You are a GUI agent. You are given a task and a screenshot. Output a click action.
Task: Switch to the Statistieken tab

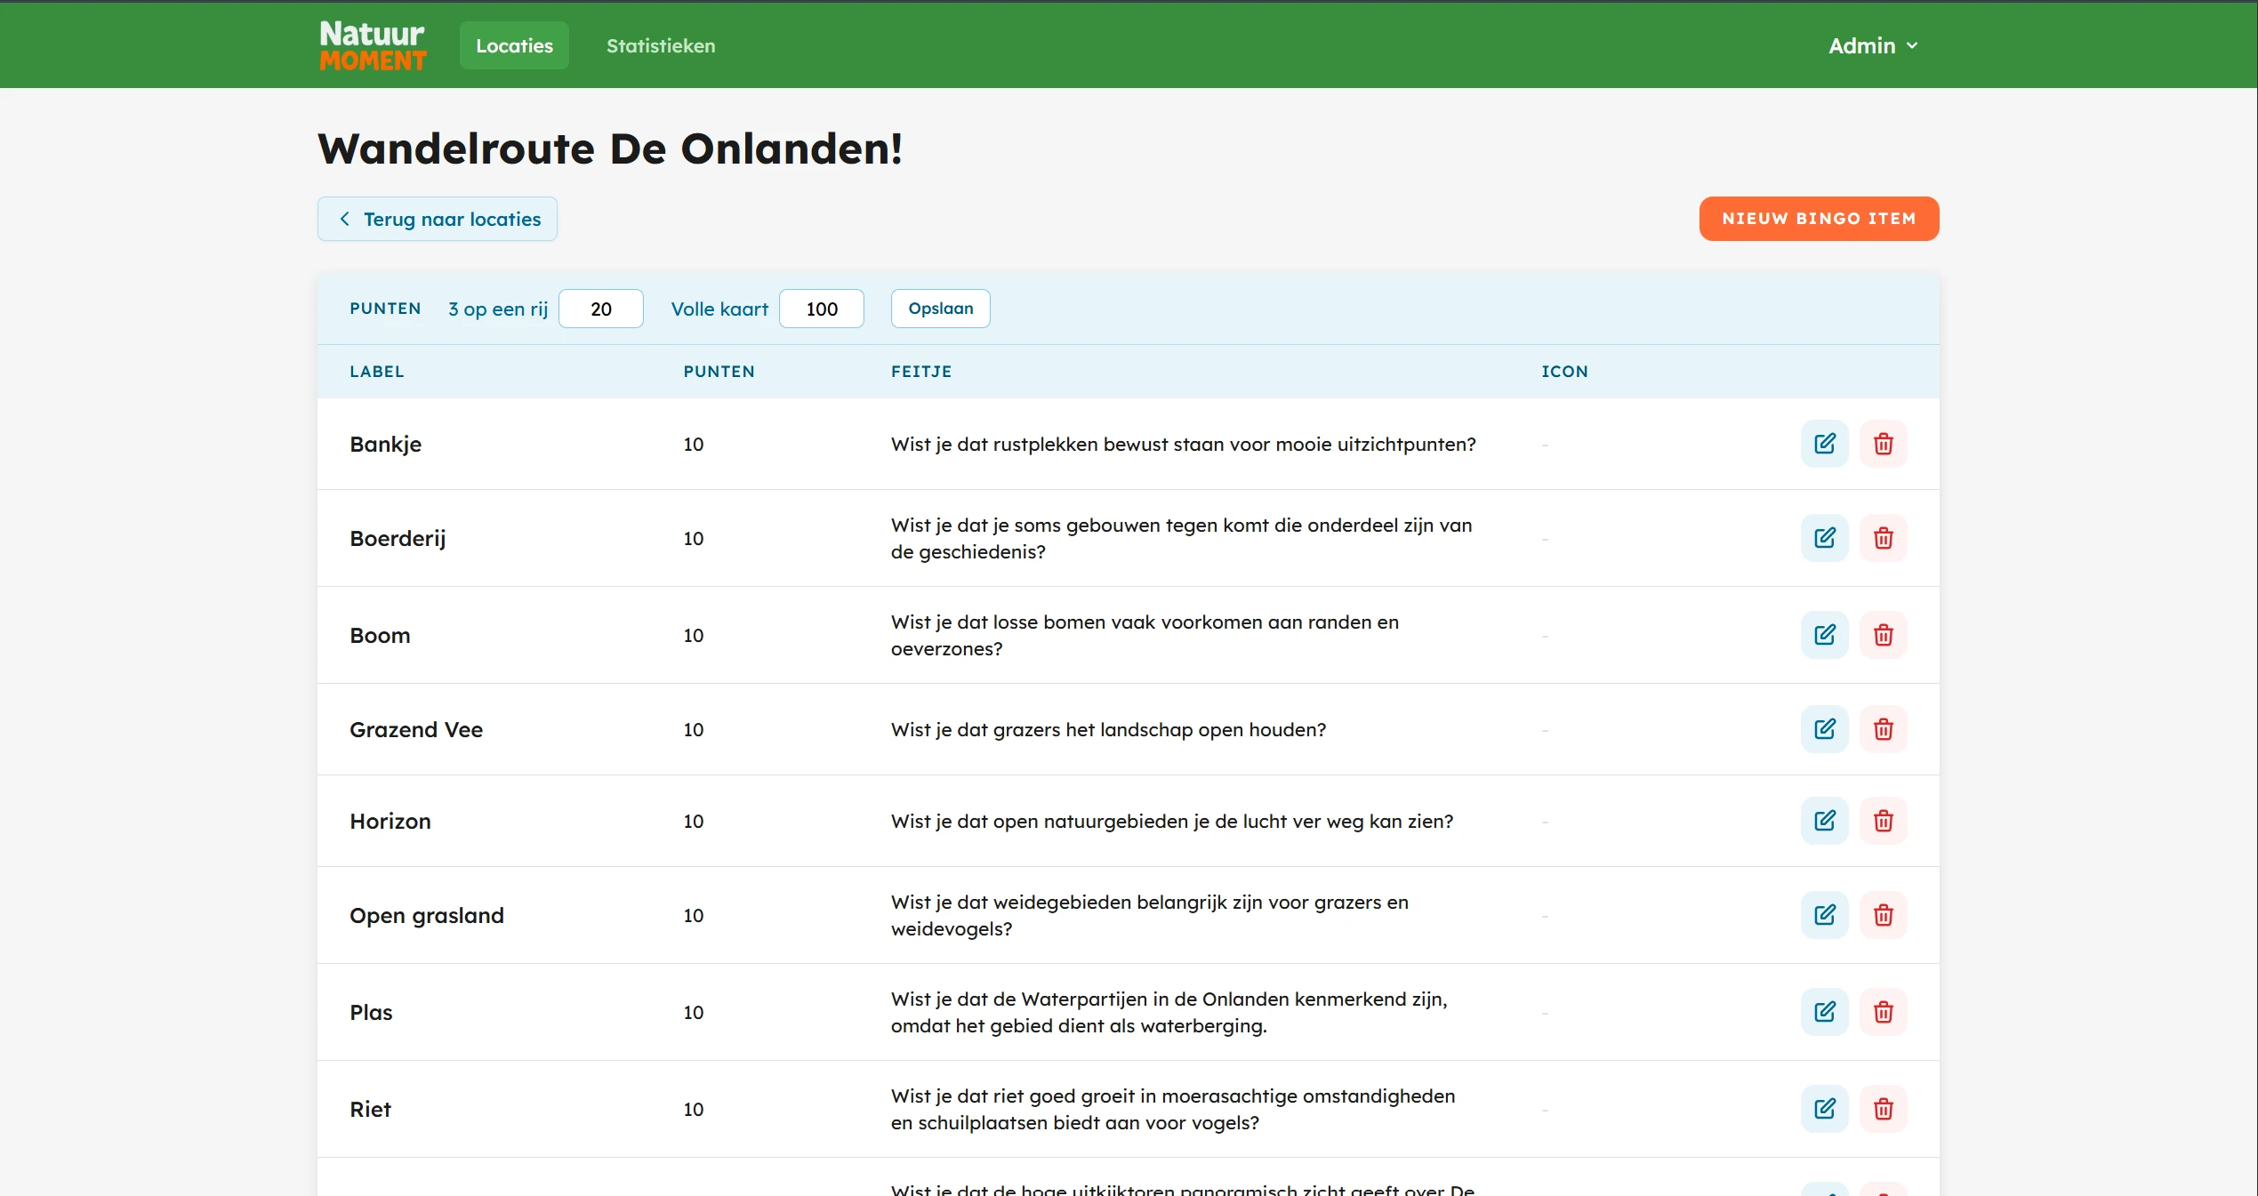tap(660, 45)
